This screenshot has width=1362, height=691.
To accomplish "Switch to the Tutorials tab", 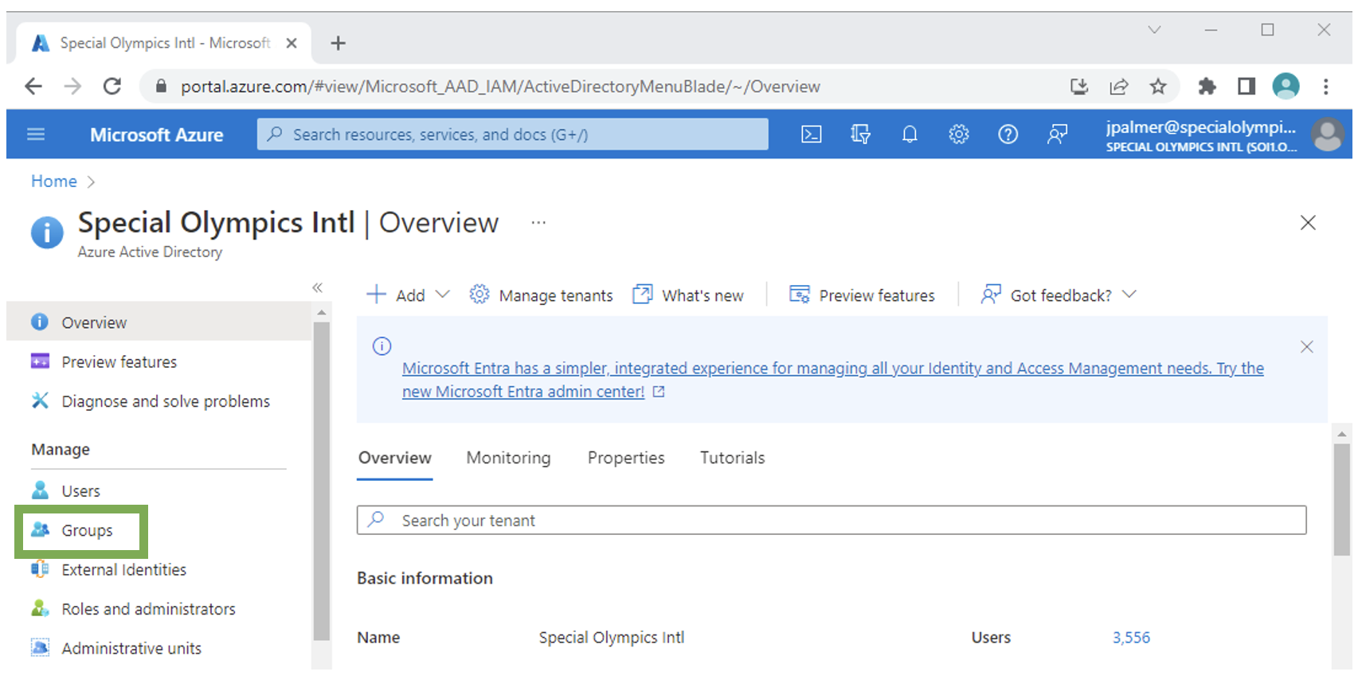I will pos(732,458).
